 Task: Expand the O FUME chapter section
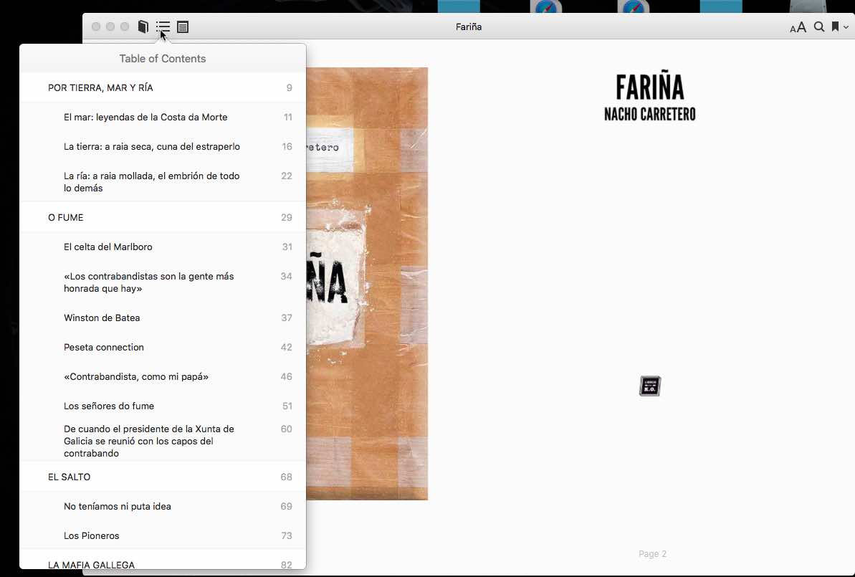(65, 217)
